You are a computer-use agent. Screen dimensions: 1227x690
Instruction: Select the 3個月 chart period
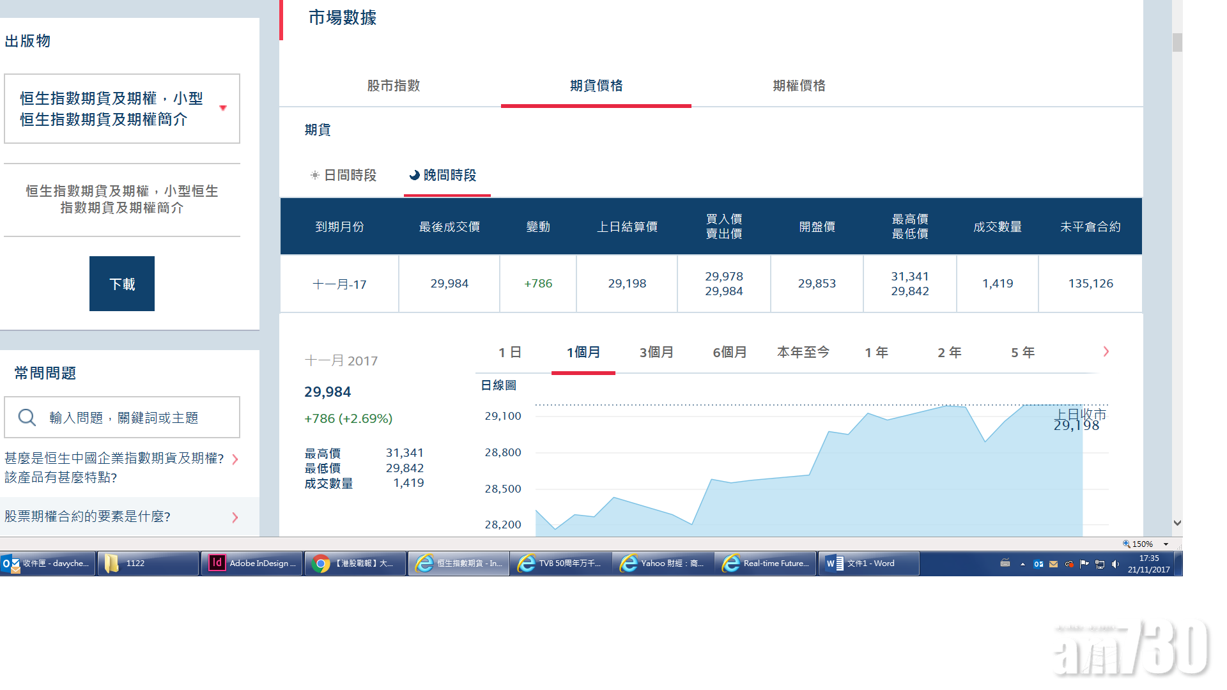point(656,352)
